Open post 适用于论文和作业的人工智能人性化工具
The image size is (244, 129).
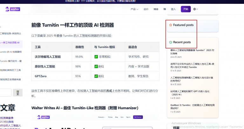tap(192, 65)
